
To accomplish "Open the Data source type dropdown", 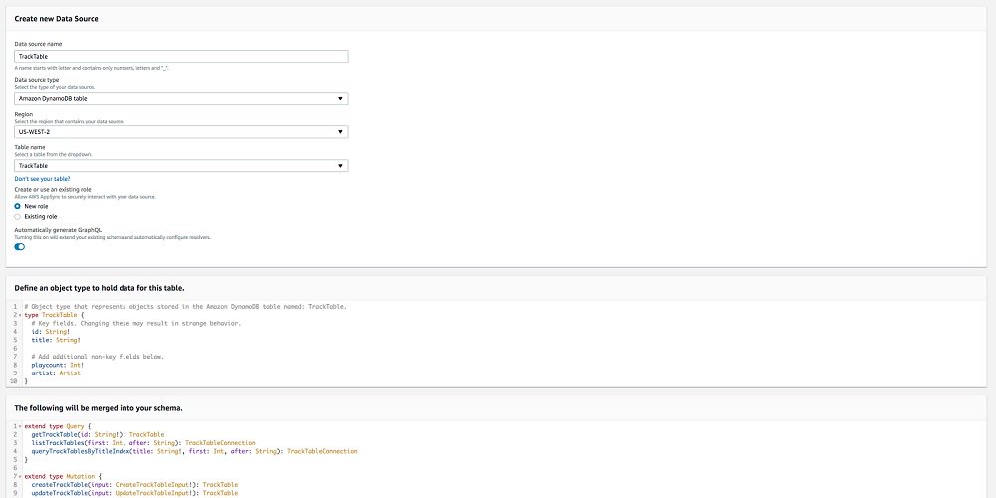I will [x=181, y=99].
